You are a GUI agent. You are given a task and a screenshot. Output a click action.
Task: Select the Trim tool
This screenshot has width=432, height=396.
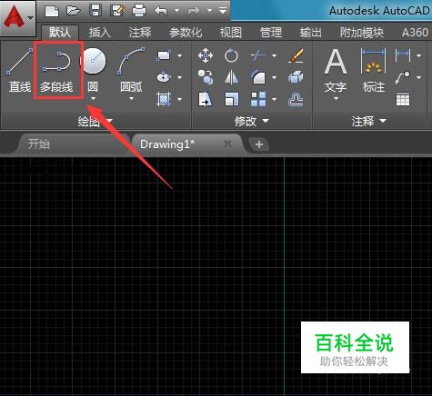258,55
